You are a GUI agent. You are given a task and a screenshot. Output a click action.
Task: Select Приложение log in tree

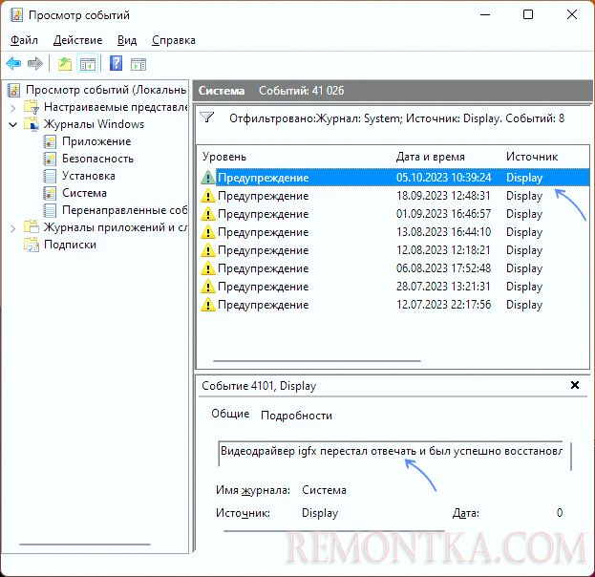pos(96,141)
